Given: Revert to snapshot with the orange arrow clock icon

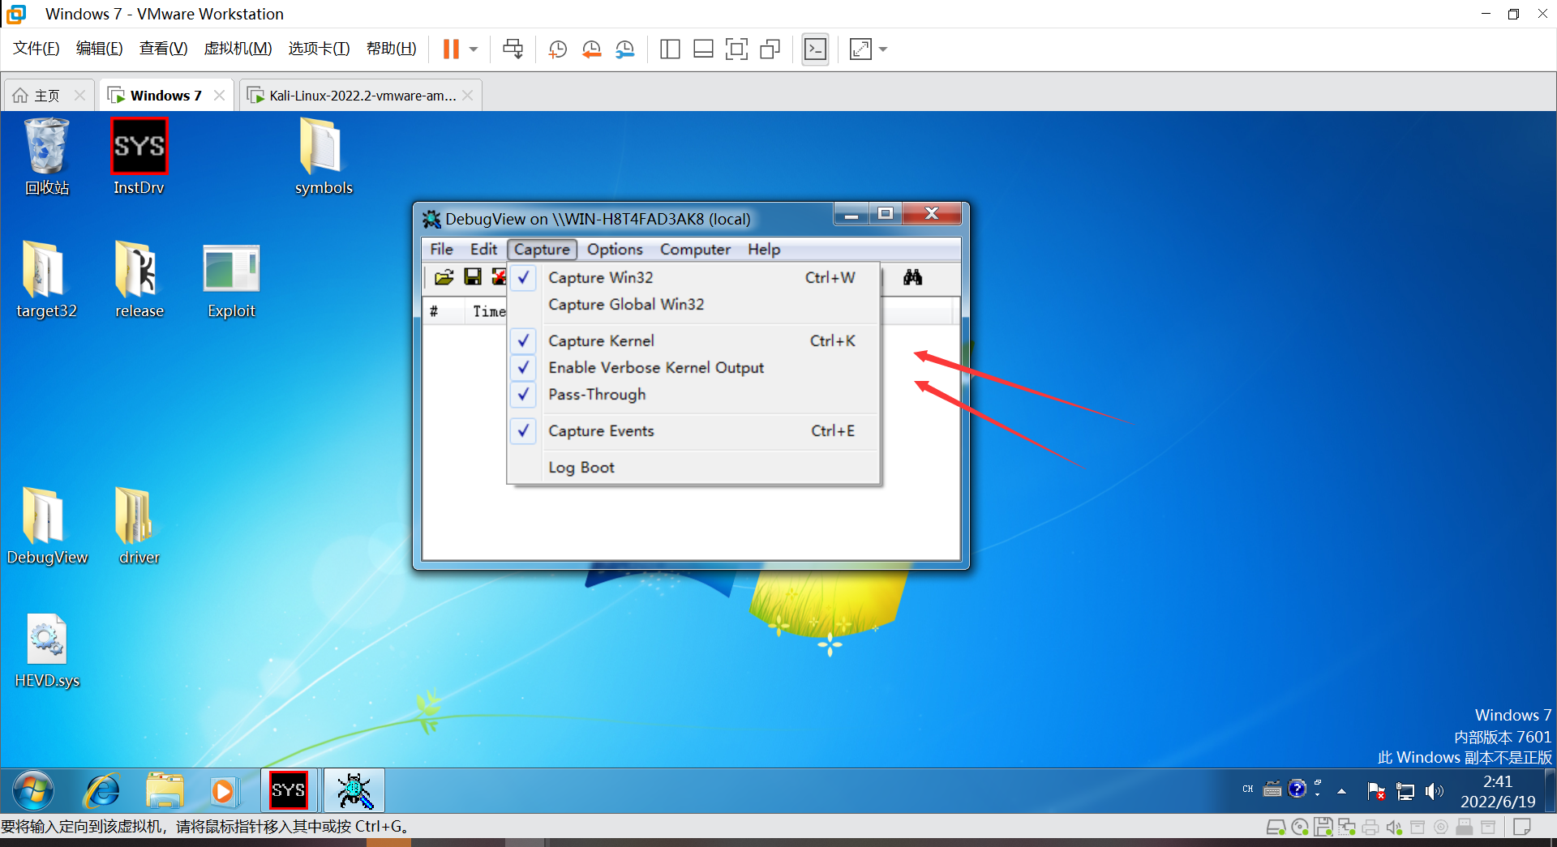Looking at the screenshot, I should click(591, 49).
